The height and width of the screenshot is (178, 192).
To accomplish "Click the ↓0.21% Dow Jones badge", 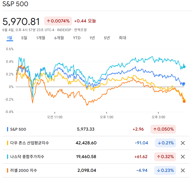I will tap(165, 143).
